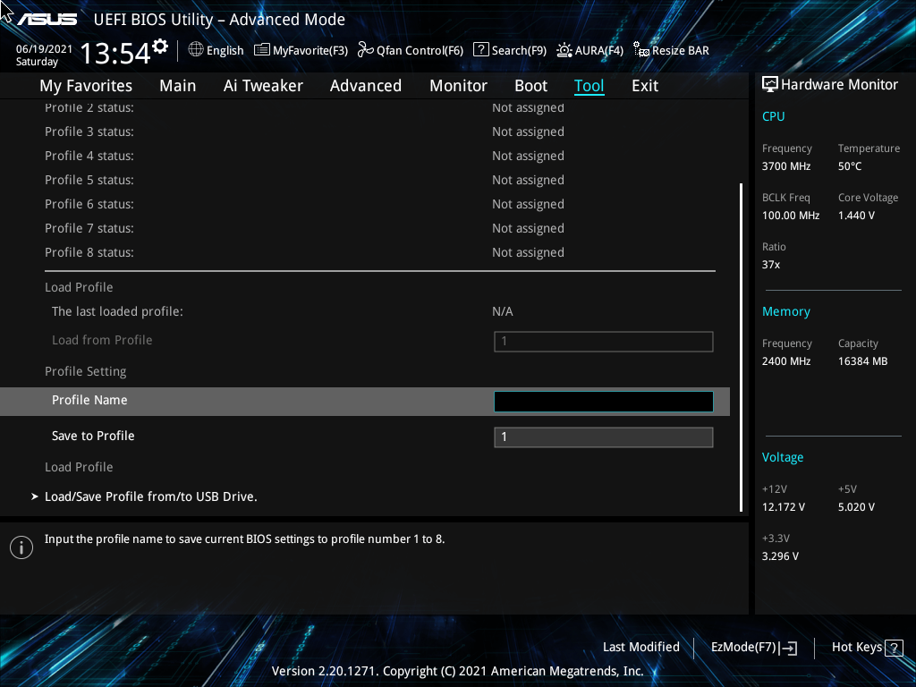Switch to the Ai Tweaker tab

click(263, 85)
